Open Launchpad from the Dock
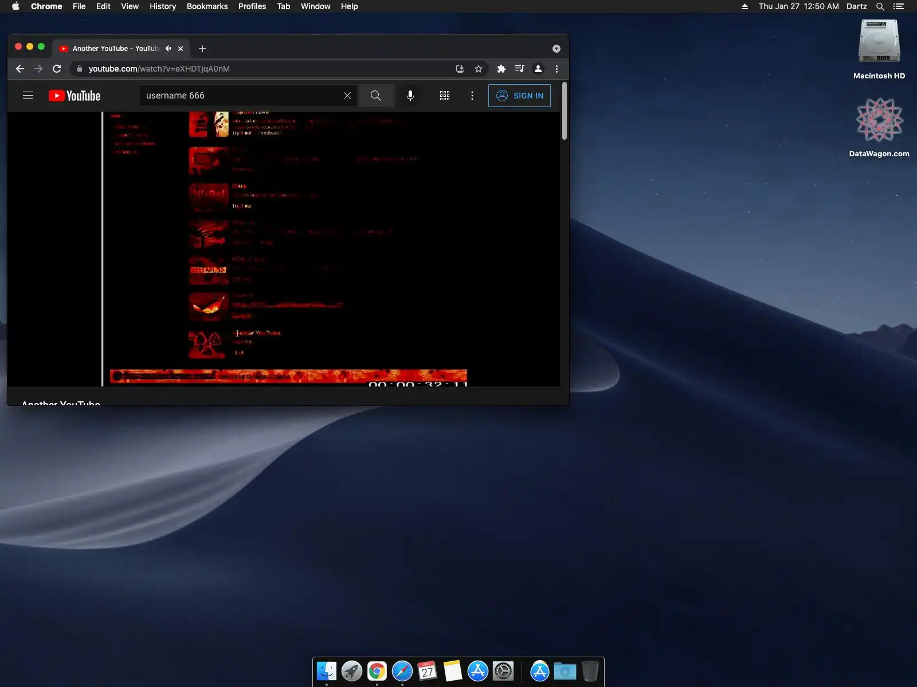This screenshot has width=917, height=687. pyautogui.click(x=352, y=671)
